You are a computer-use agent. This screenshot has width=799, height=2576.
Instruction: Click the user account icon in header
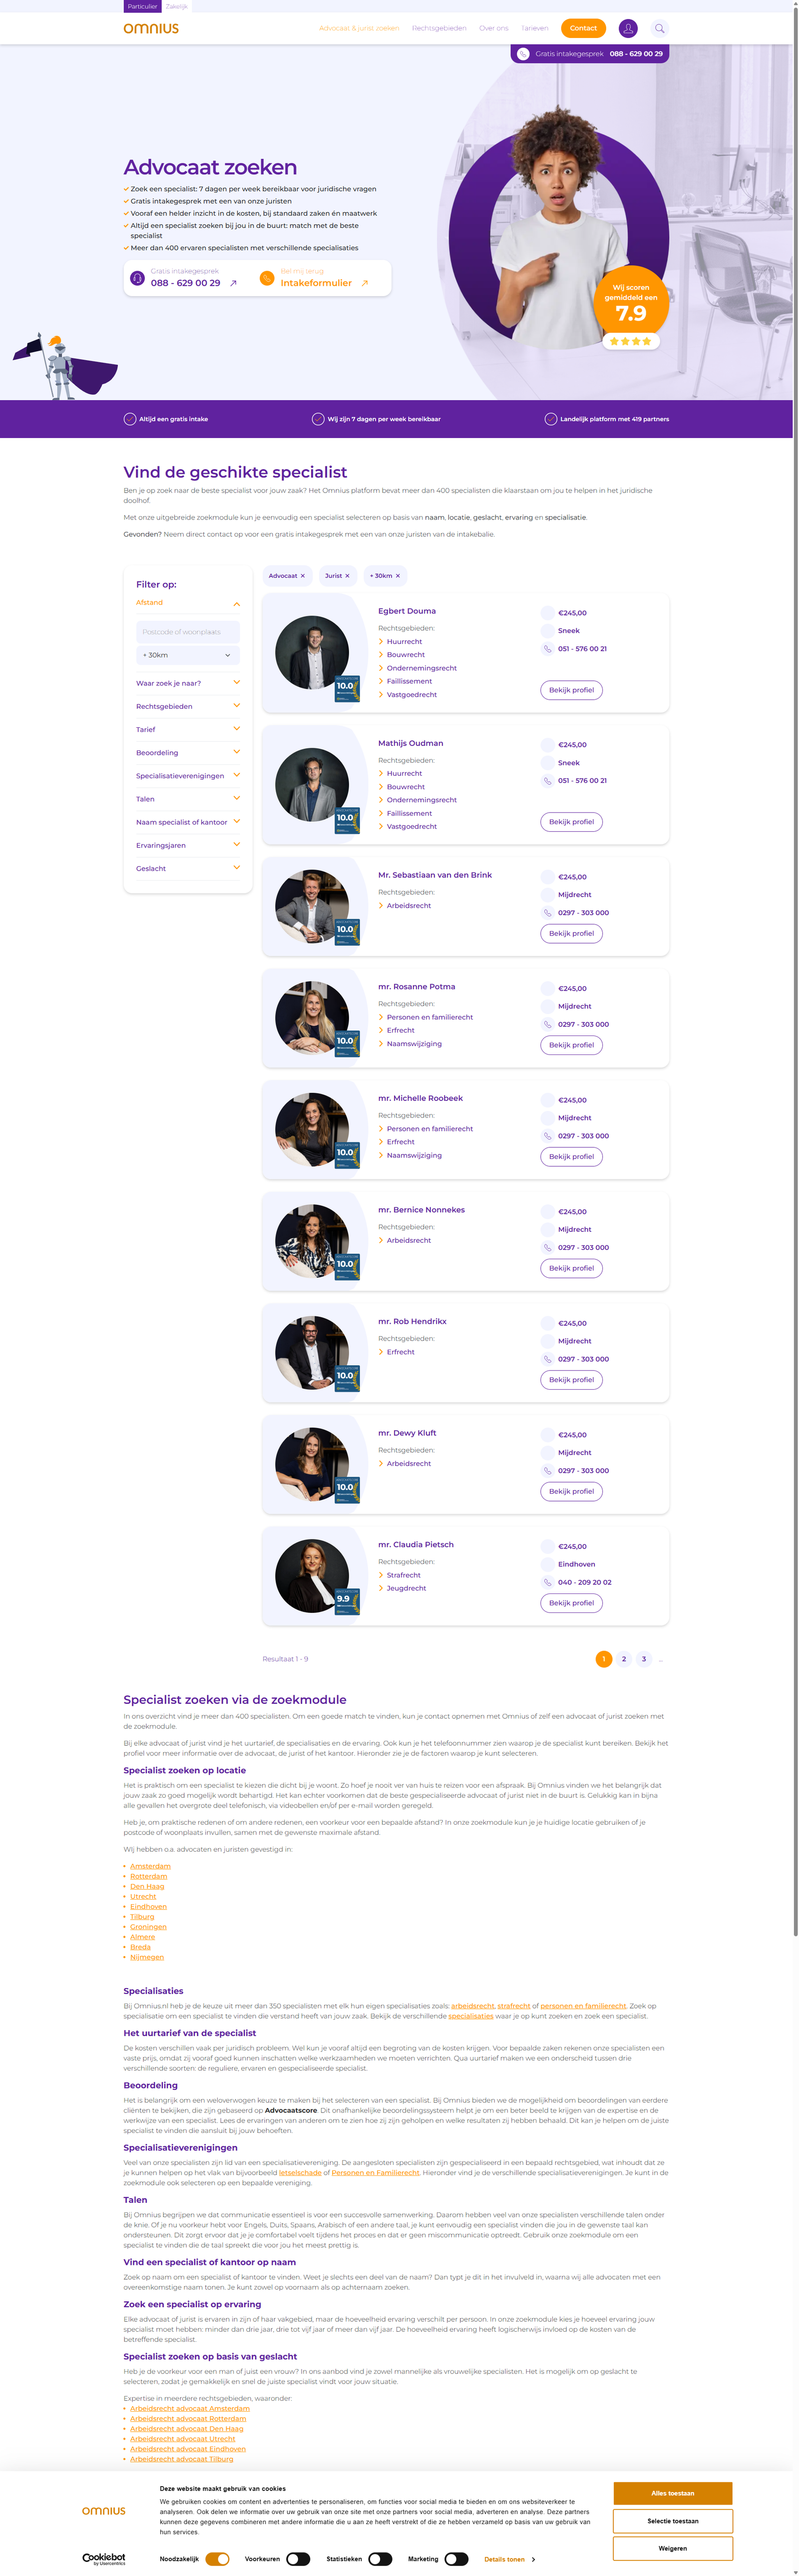tap(628, 28)
